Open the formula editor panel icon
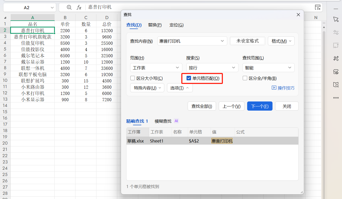Screen dimensions: 342x199 click(318, 7)
